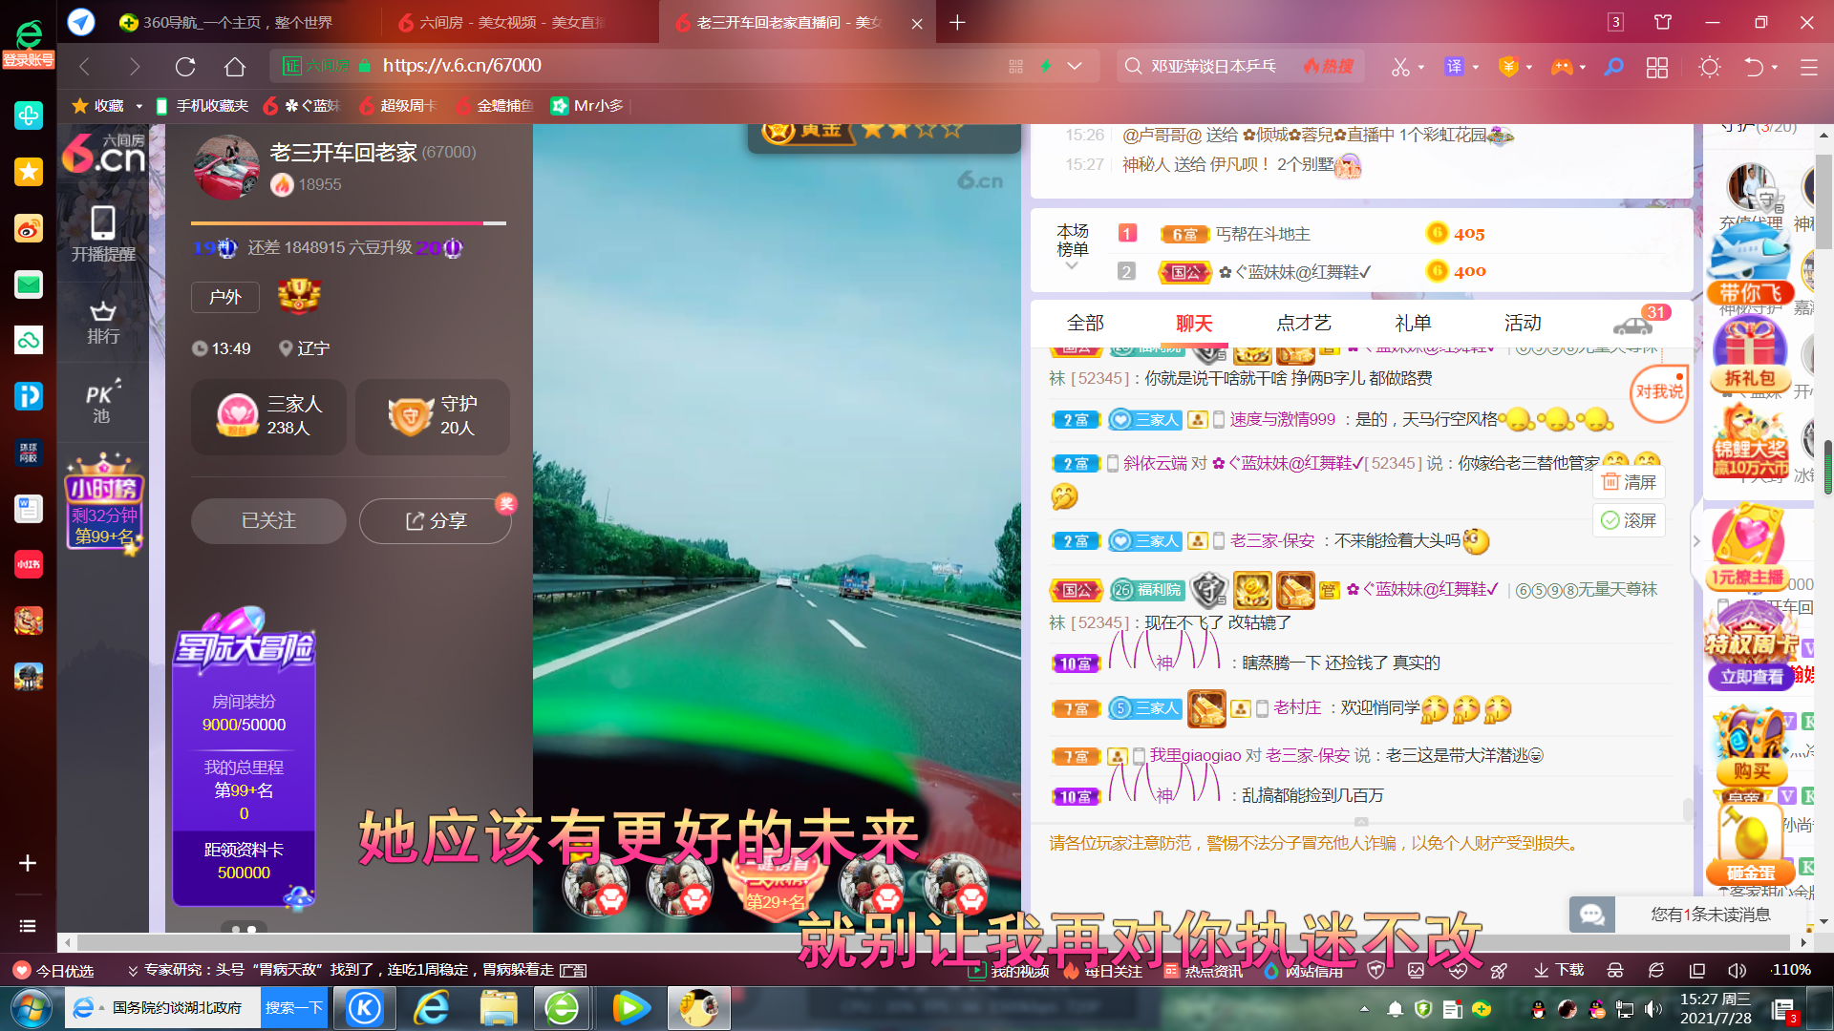Open the undo history dropdown arrow
The height and width of the screenshot is (1031, 1834).
pyautogui.click(x=1775, y=67)
